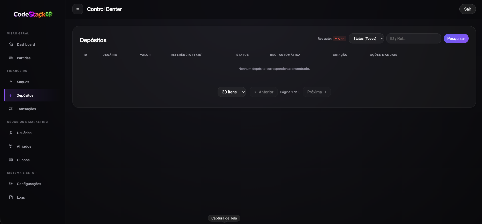Viewport: 482px width, 224px height.
Task: Select the Cupons sidebar label
Action: (x=23, y=160)
